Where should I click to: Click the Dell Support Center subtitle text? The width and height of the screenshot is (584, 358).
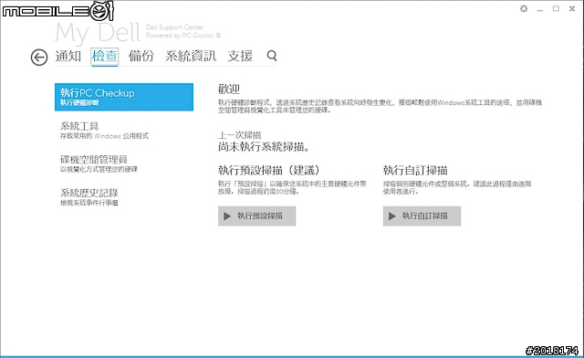coord(174,27)
